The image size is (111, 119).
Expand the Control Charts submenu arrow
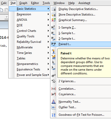(48, 31)
